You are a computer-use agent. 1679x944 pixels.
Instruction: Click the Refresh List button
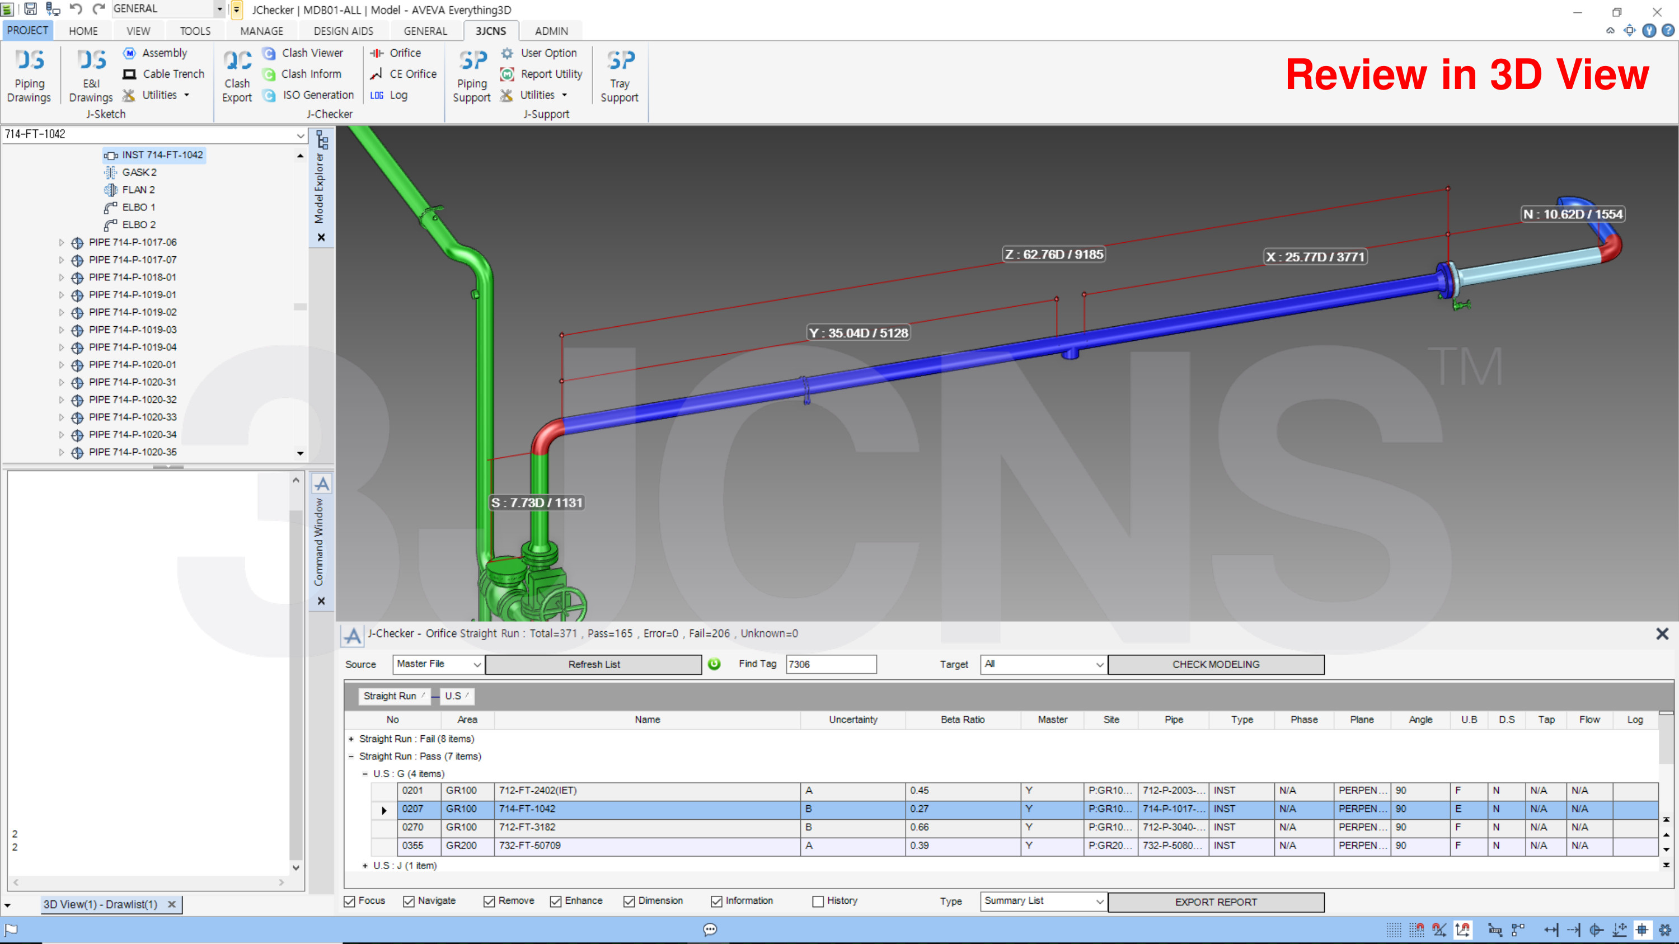pos(594,665)
